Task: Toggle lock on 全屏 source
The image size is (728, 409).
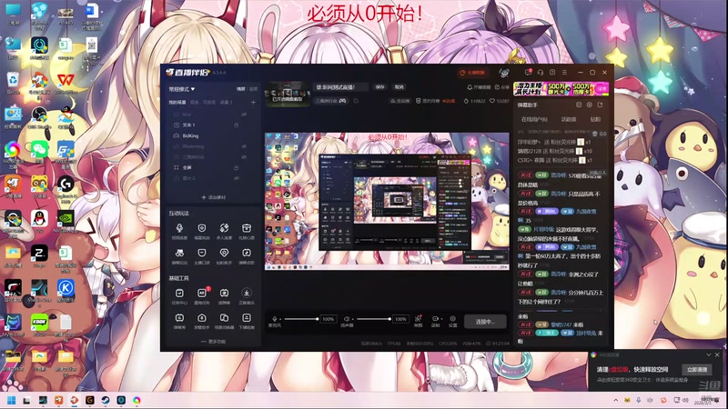Action: [237, 167]
